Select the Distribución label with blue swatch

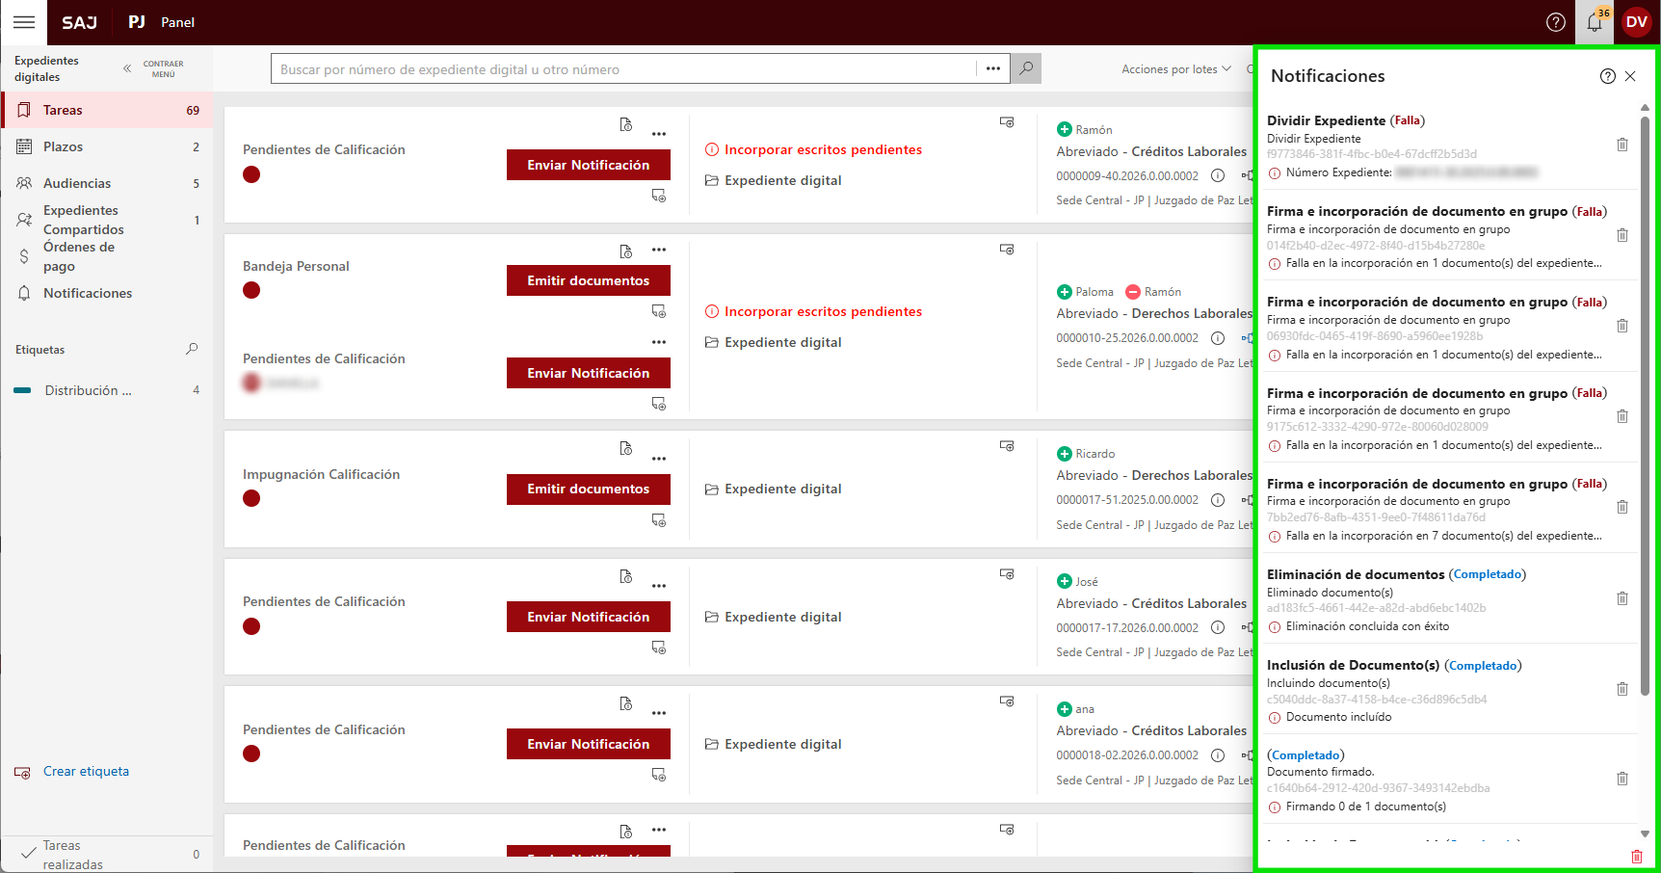[88, 390]
